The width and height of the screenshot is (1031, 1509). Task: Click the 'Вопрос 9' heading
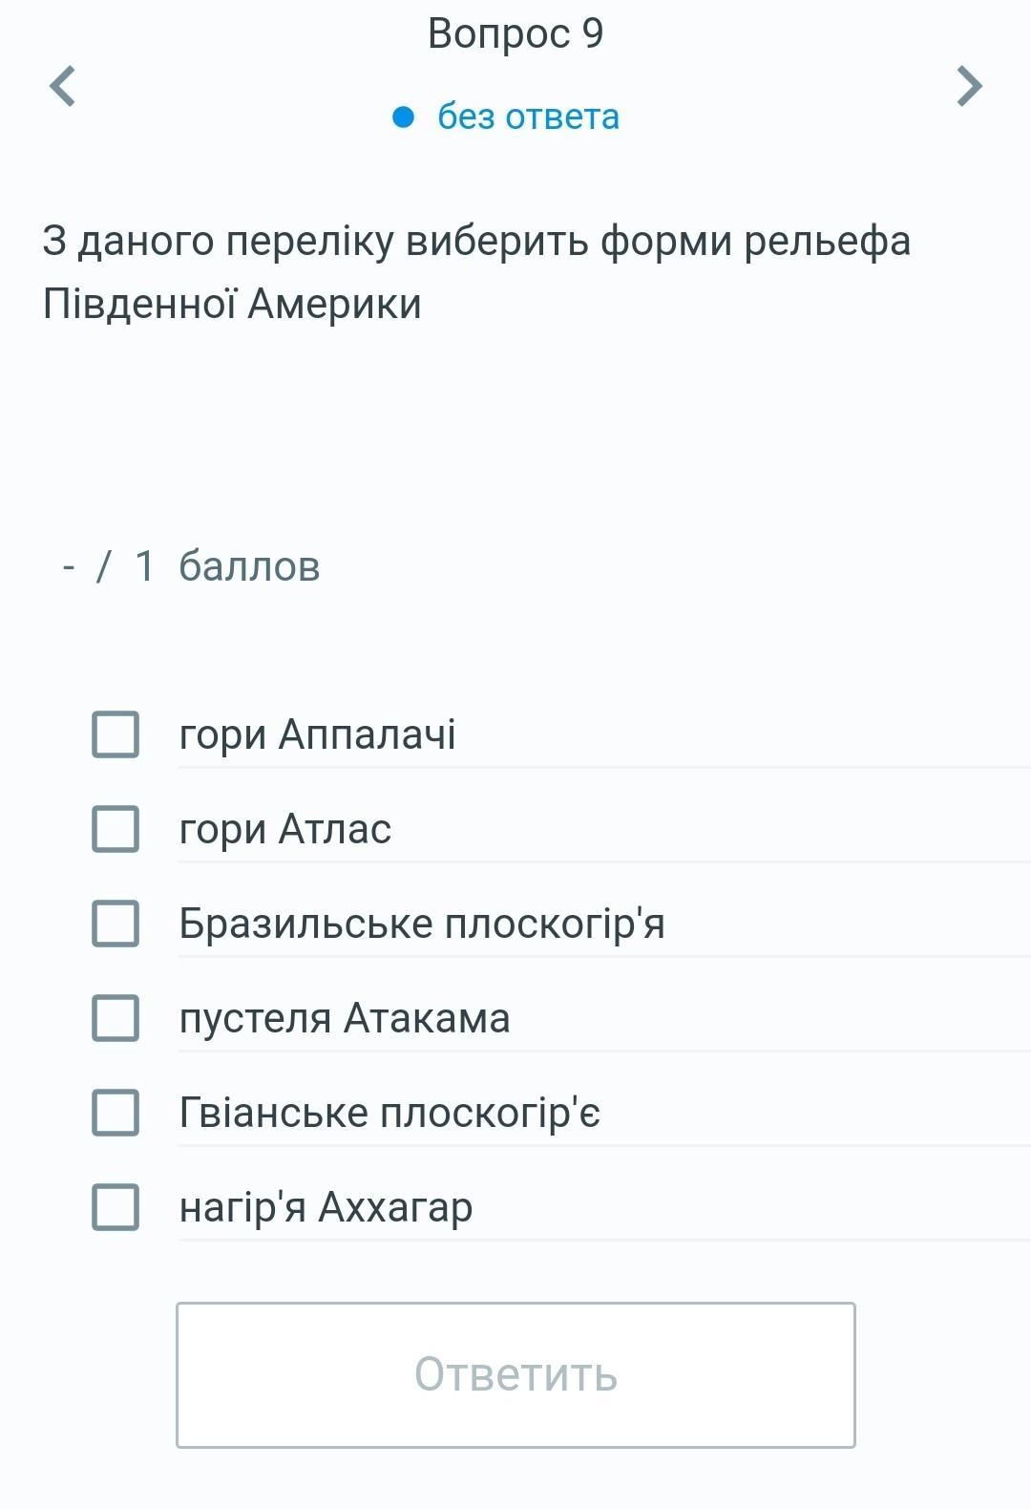click(515, 33)
